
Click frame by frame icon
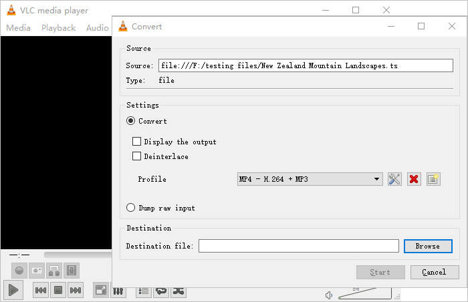point(72,271)
